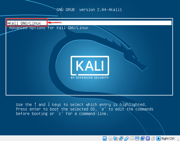Screen dimensions: 180x141
Task: Click the network adapter status icon
Action: [121, 138]
